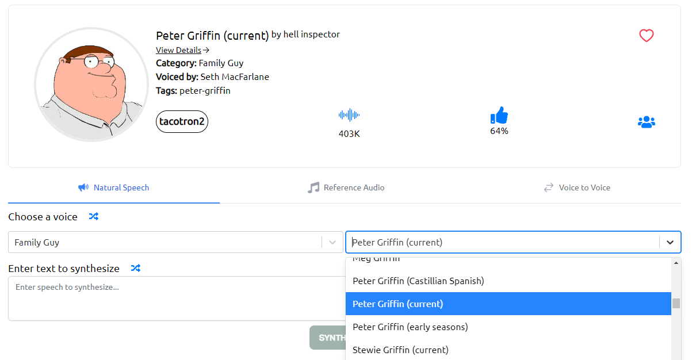Click the hell inspector author name

312,35
